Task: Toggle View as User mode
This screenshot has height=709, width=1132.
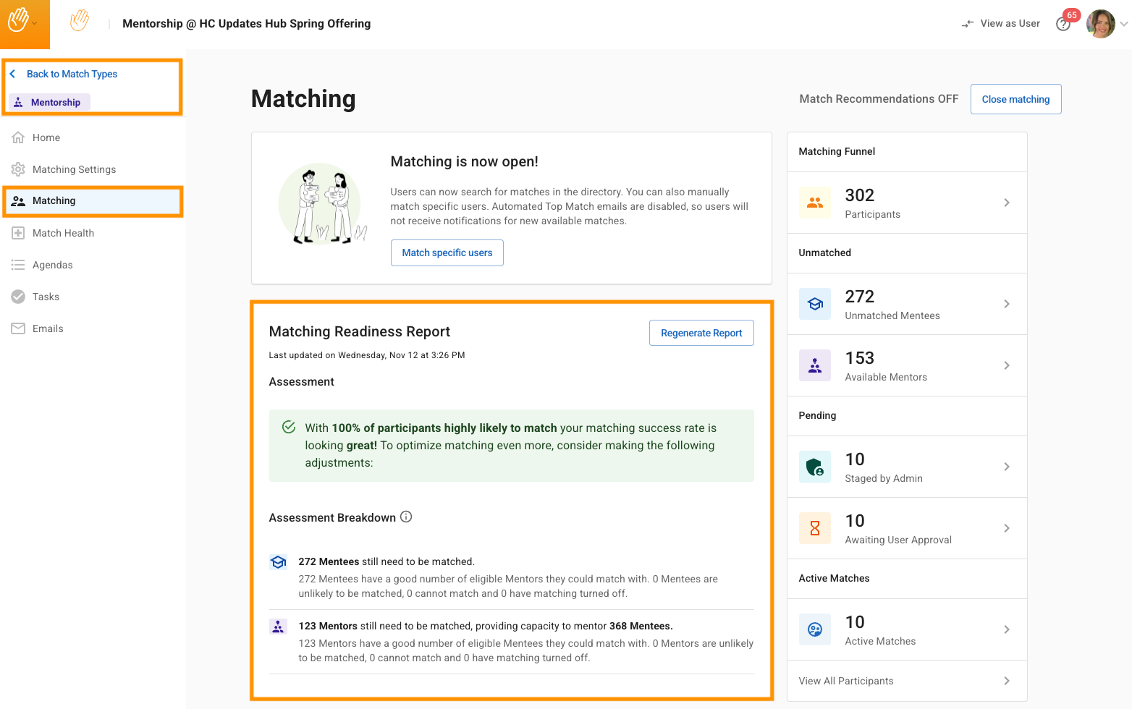Action: 1001,24
